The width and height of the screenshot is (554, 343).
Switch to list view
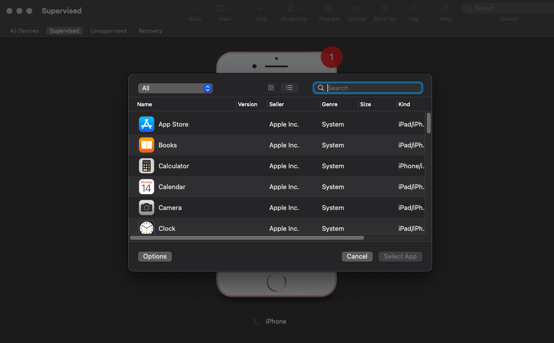pyautogui.click(x=289, y=87)
